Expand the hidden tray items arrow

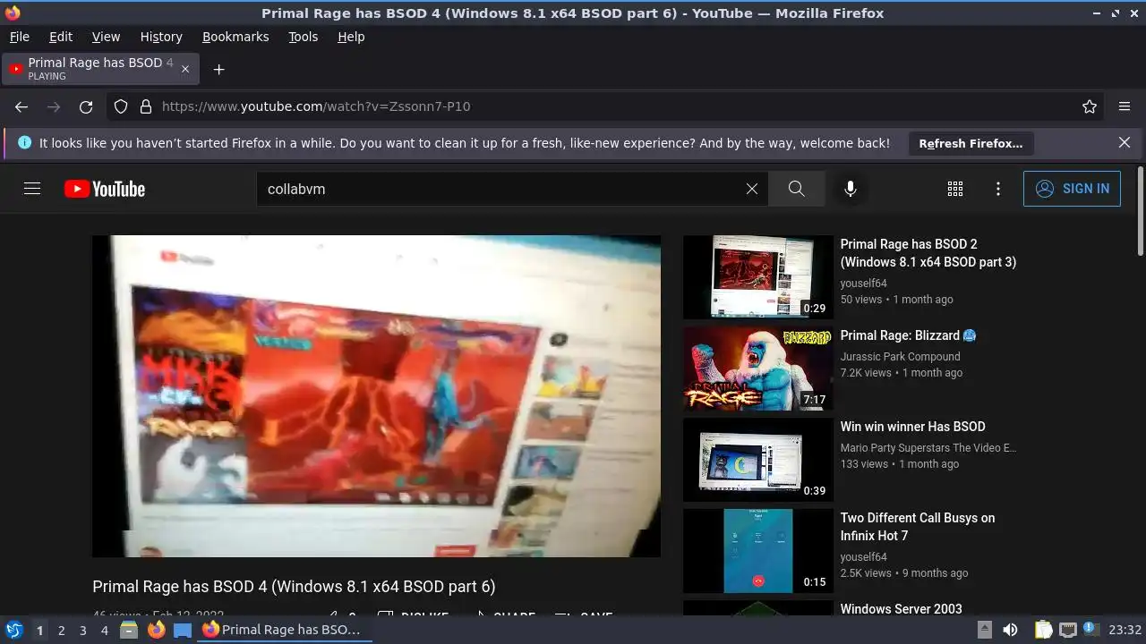tap(984, 630)
